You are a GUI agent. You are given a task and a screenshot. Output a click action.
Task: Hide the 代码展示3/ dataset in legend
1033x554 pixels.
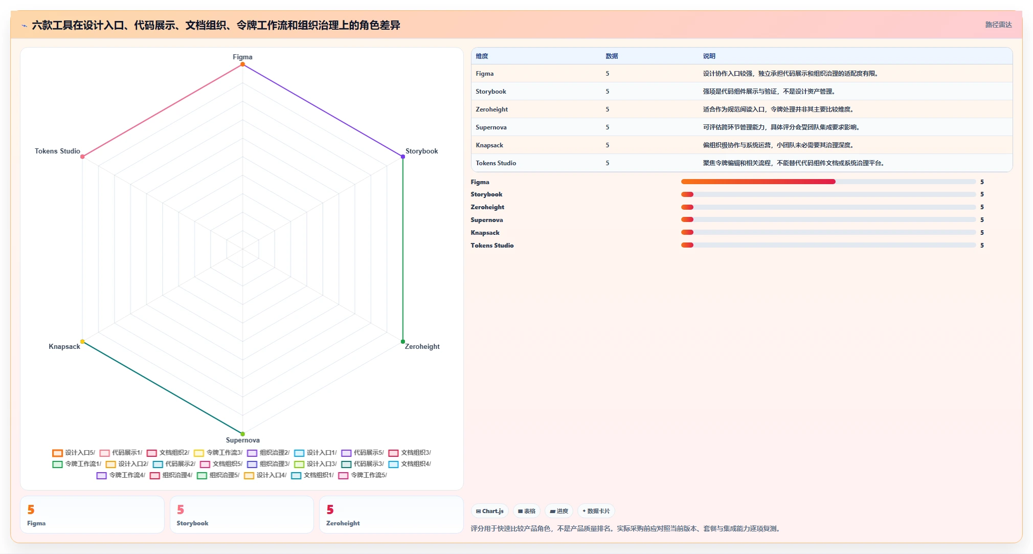tap(363, 464)
